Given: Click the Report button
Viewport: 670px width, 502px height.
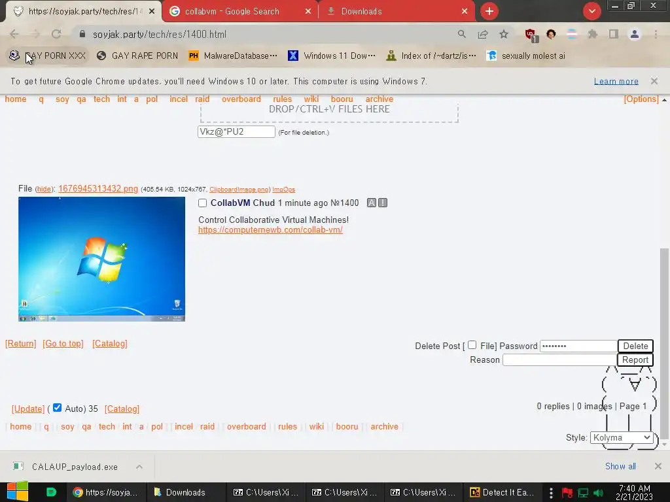Looking at the screenshot, I should pyautogui.click(x=635, y=360).
